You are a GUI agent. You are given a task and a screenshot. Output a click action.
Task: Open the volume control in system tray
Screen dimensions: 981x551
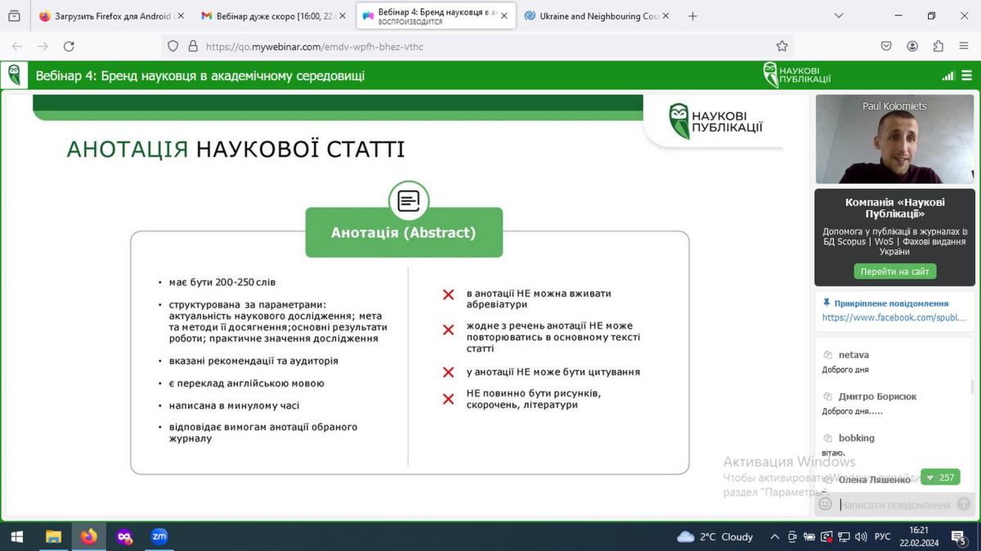pos(861,537)
